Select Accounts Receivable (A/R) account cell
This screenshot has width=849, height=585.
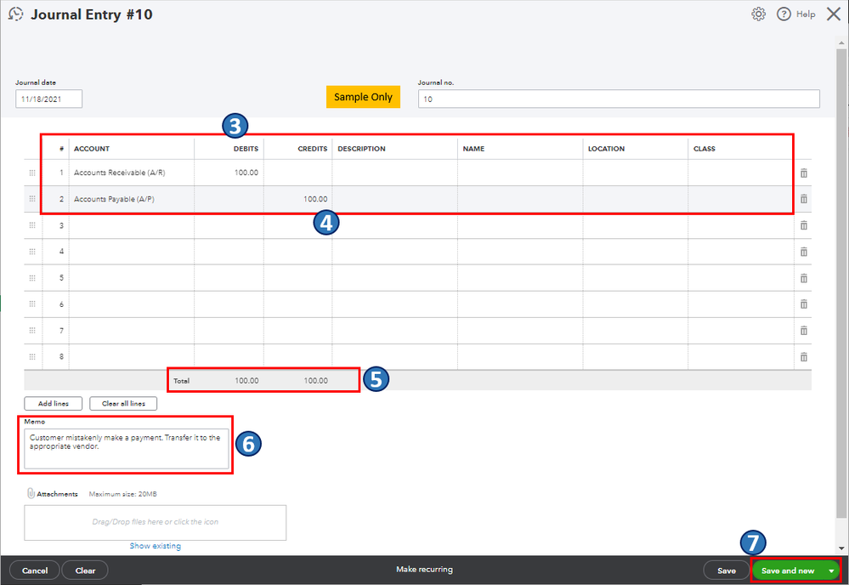[x=132, y=173]
